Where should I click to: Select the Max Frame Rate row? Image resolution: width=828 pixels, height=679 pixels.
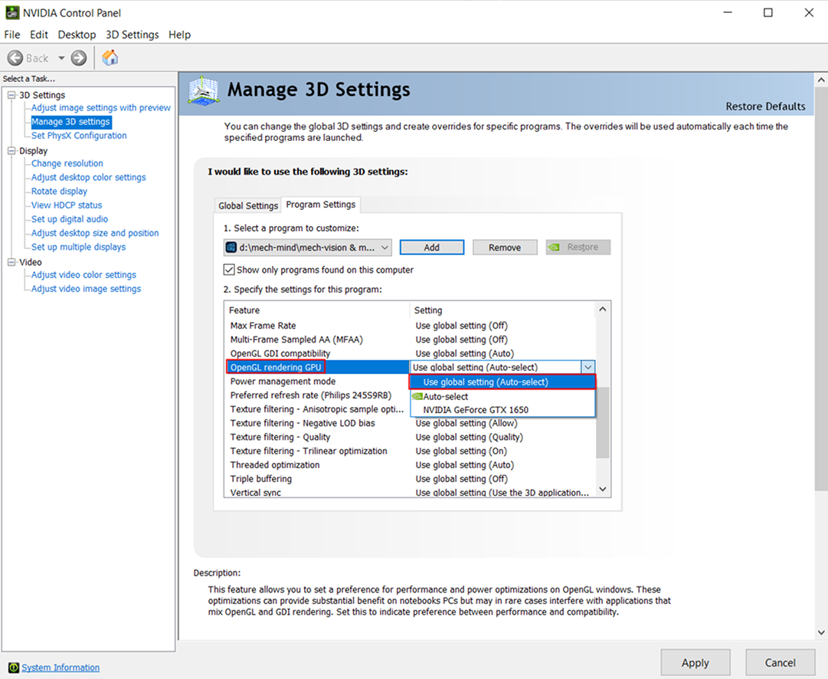pos(411,326)
